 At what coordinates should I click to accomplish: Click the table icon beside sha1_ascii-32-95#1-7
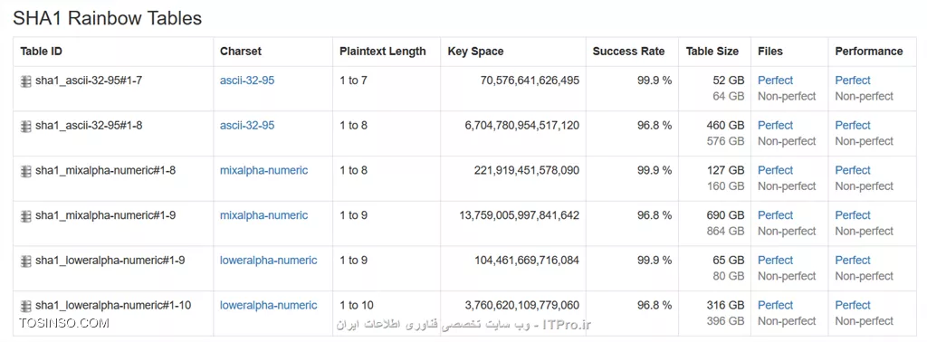[25, 81]
